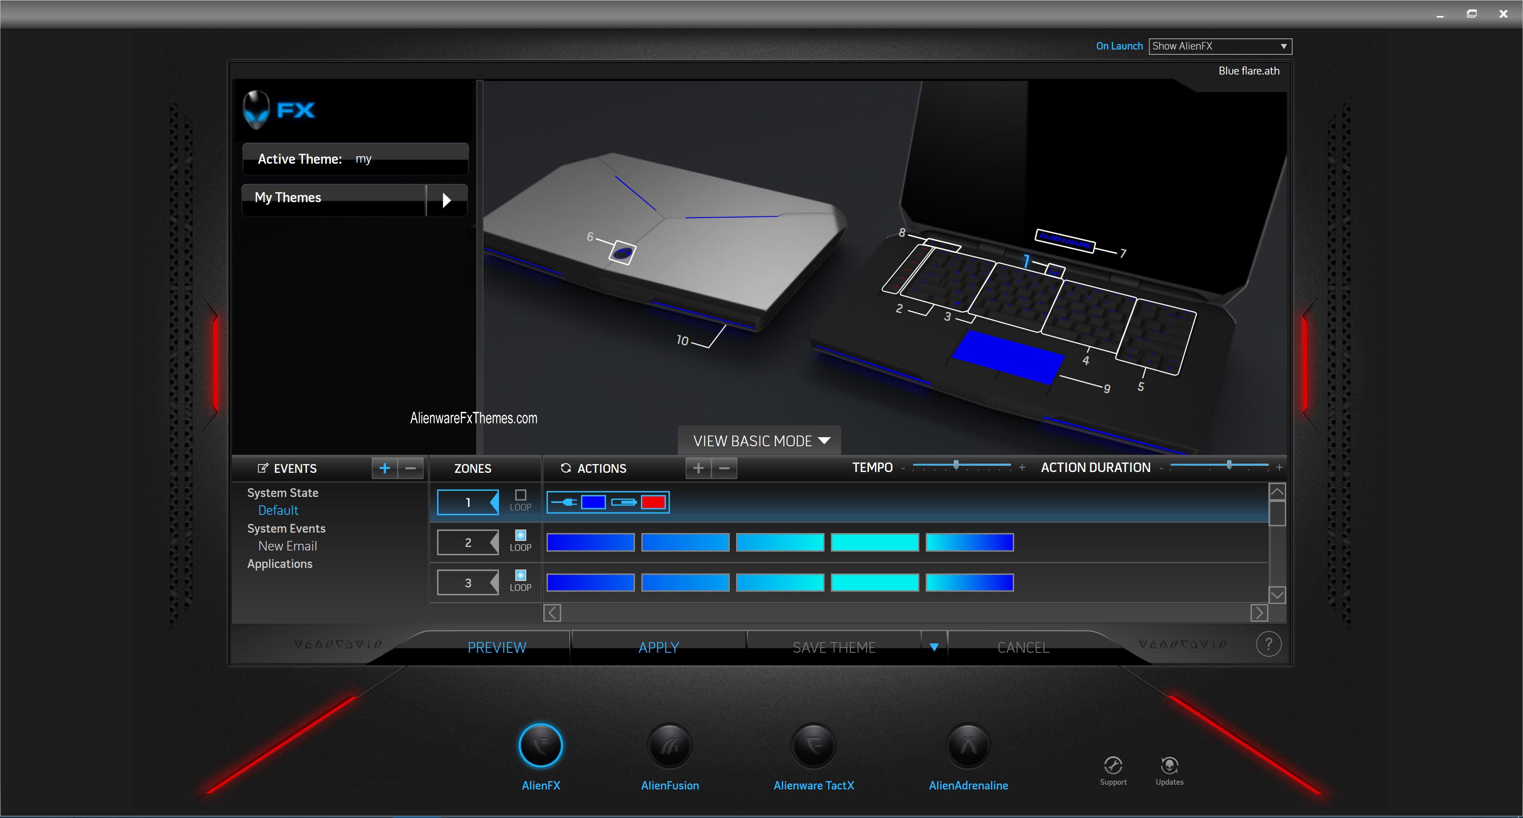Viewport: 1523px width, 818px height.
Task: Disable Loop checkbox for zone 2
Action: click(x=520, y=535)
